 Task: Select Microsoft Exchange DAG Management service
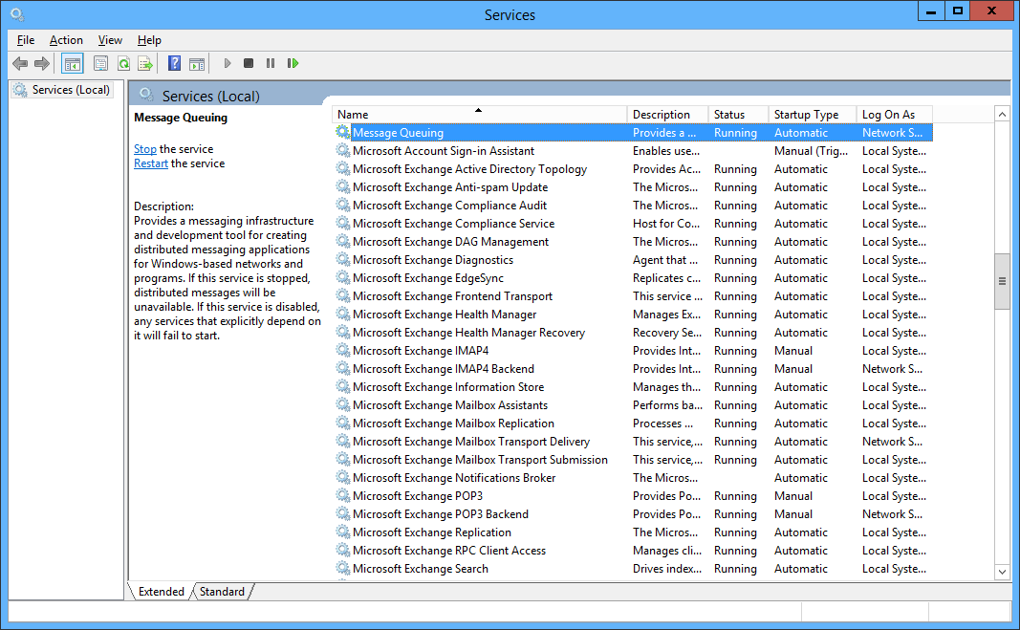(x=634, y=242)
